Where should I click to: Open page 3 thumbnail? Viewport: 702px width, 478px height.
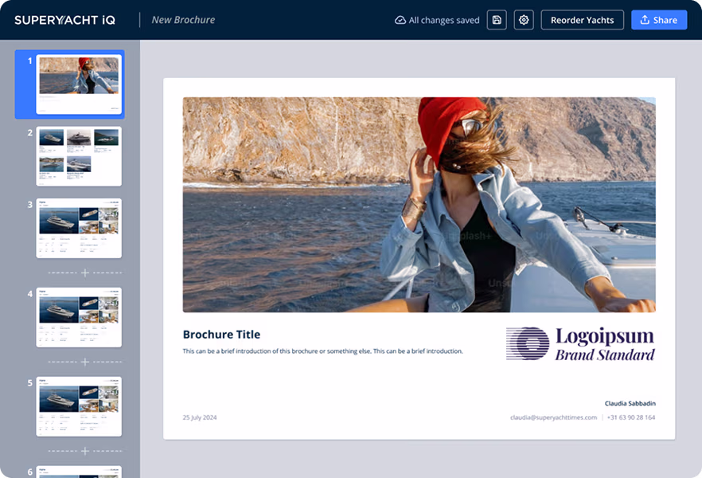[x=78, y=228]
